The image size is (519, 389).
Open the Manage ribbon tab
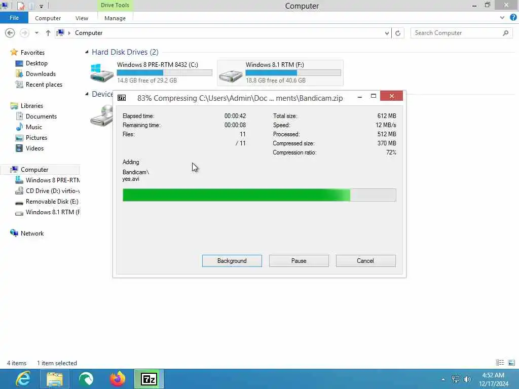pyautogui.click(x=115, y=18)
